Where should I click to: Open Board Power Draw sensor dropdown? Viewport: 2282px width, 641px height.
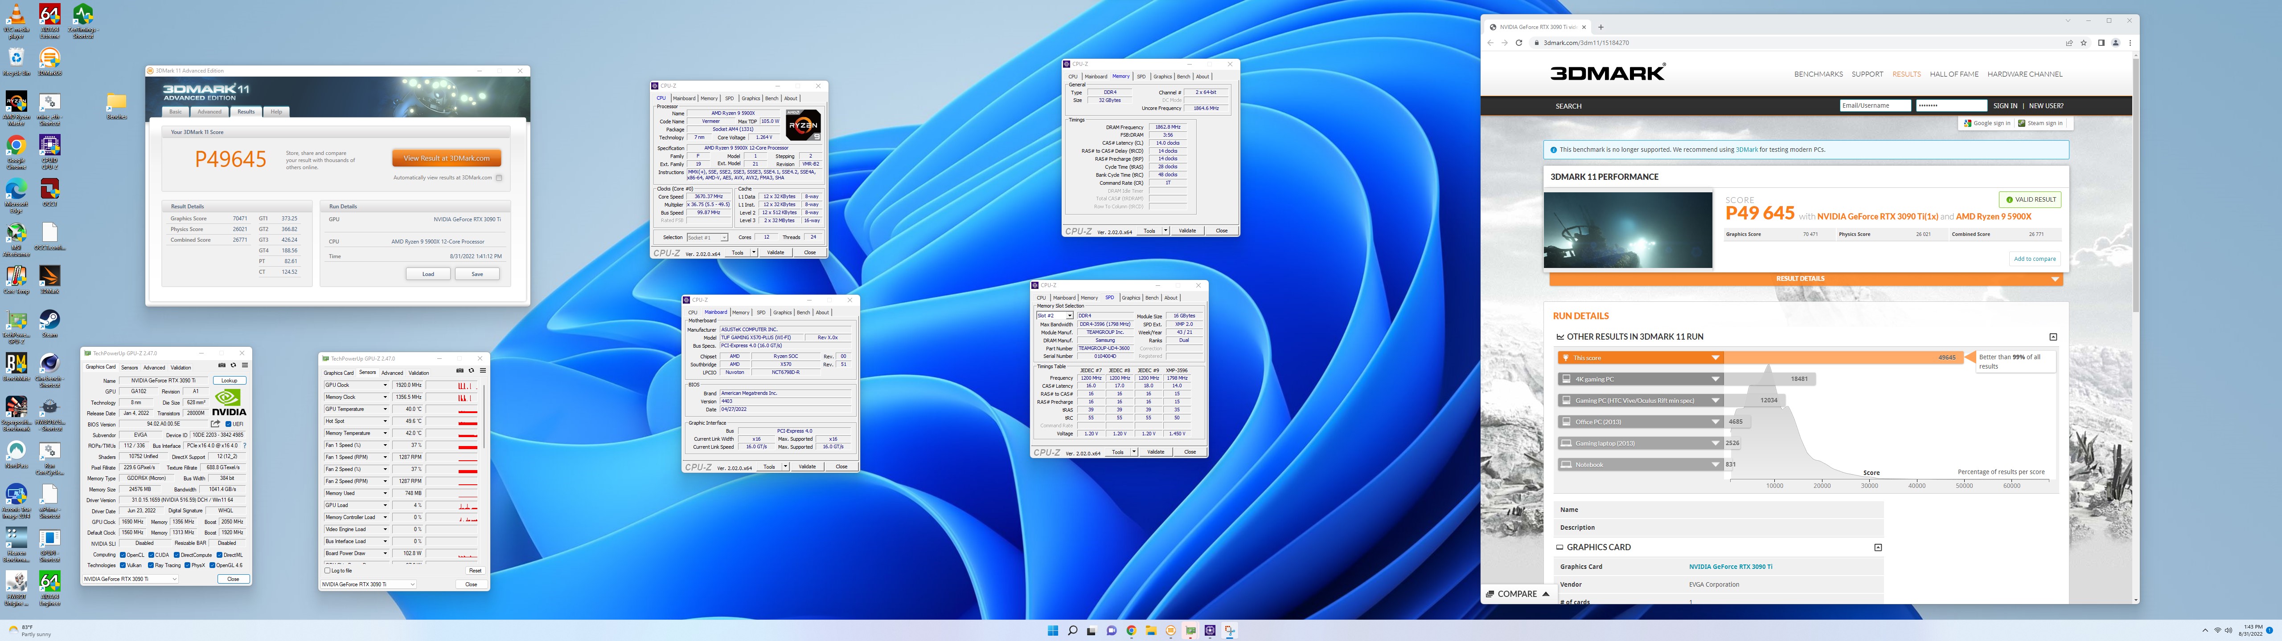pos(385,553)
